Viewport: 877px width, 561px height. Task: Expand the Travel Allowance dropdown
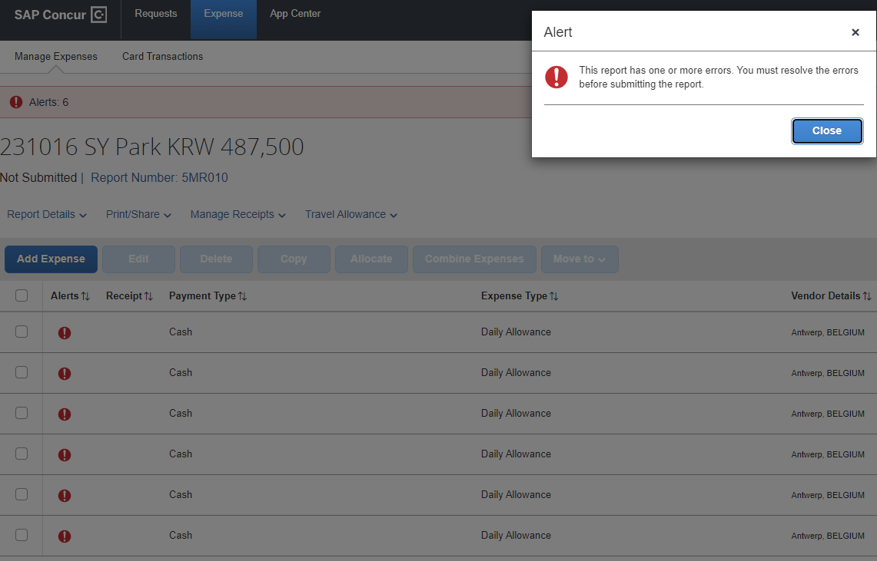click(x=351, y=214)
